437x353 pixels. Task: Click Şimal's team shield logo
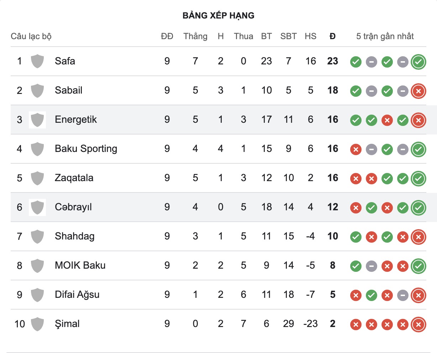pyautogui.click(x=37, y=324)
